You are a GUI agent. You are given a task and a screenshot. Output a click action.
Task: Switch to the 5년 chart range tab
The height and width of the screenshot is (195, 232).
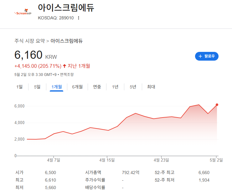(x=133, y=87)
